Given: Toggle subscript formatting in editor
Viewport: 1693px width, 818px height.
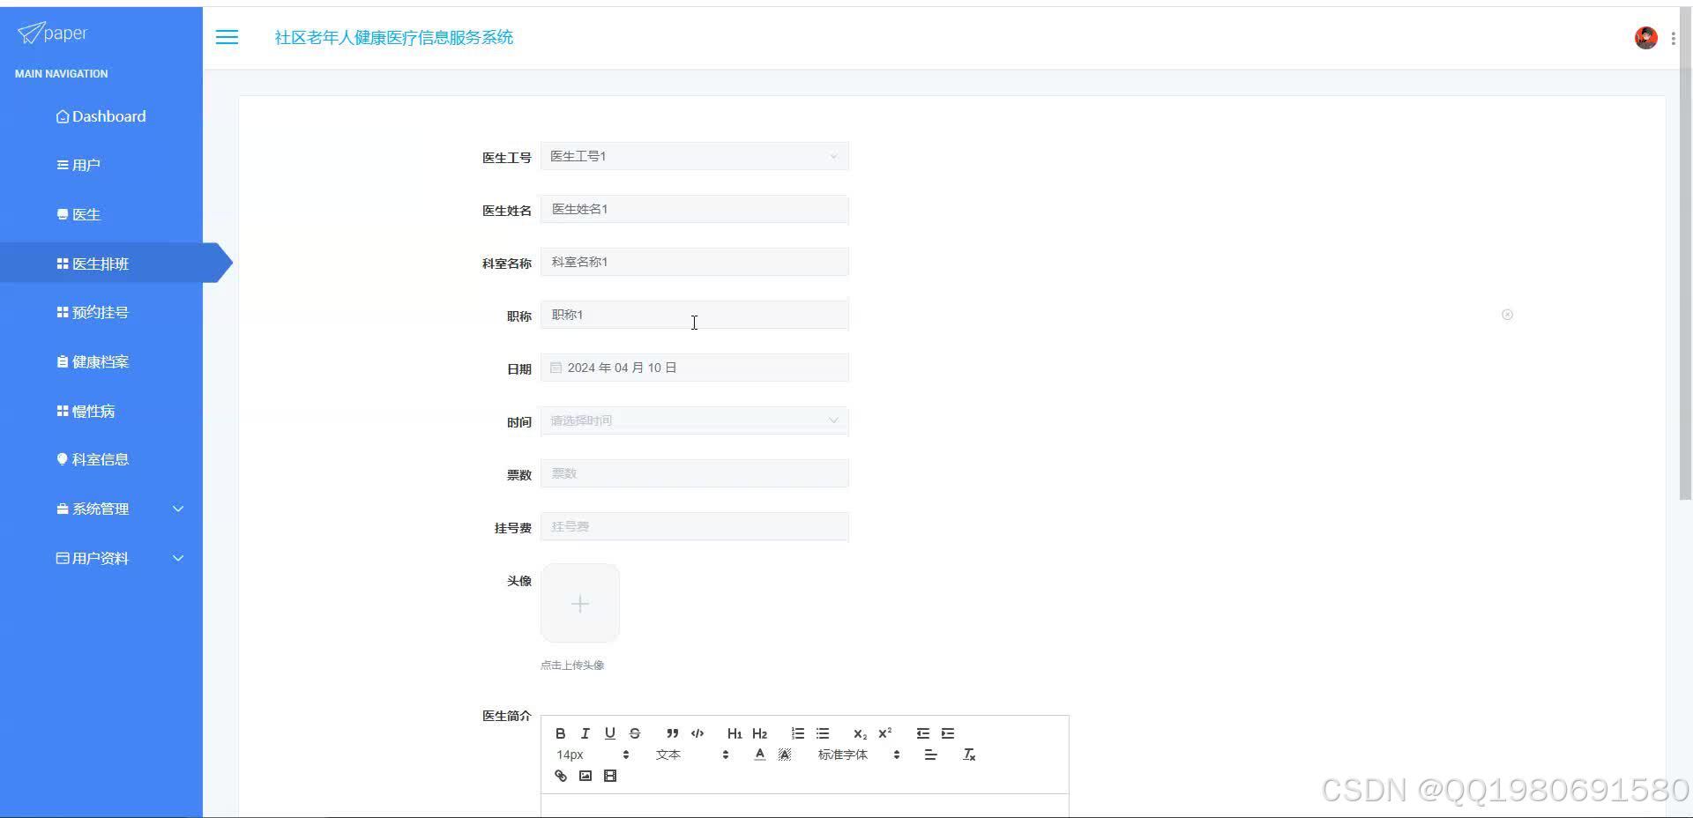Looking at the screenshot, I should click(x=860, y=732).
